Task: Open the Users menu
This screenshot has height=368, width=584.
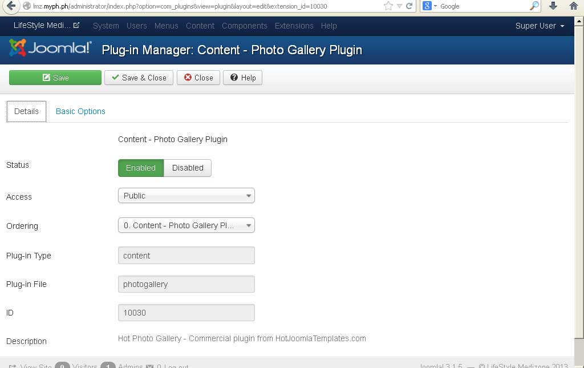Action: pyautogui.click(x=137, y=26)
